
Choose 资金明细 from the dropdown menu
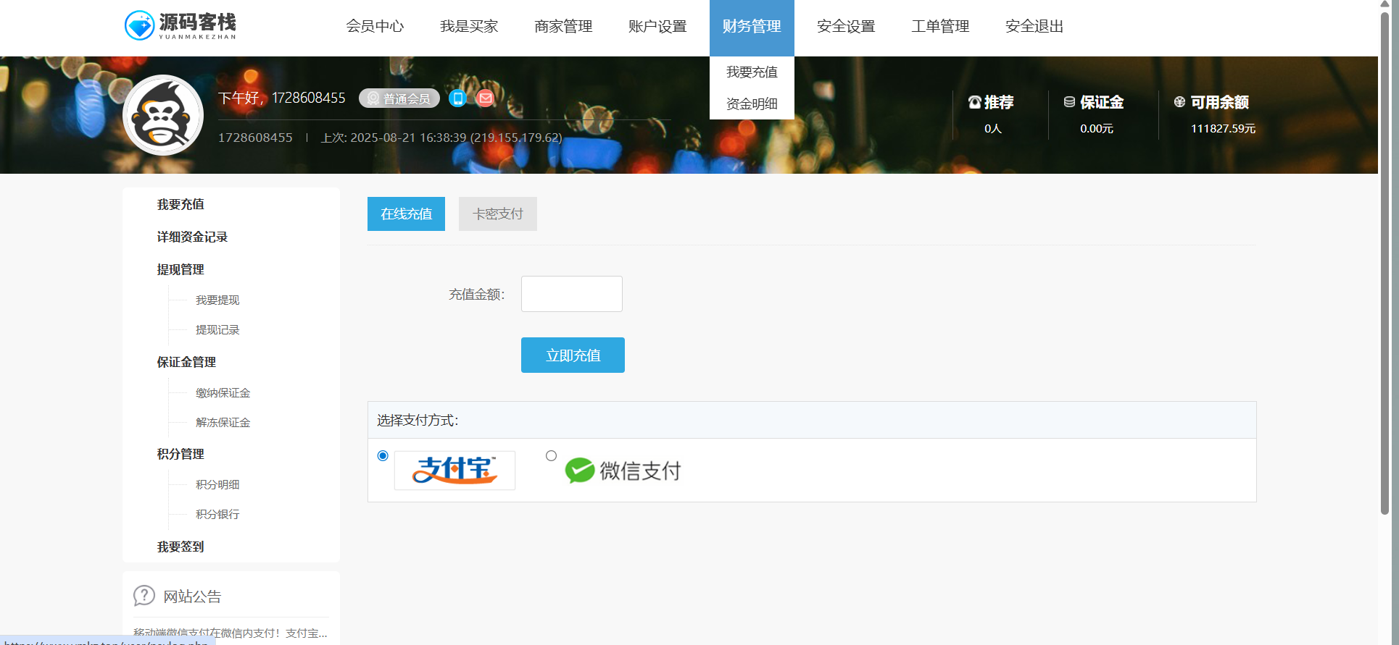click(x=752, y=104)
